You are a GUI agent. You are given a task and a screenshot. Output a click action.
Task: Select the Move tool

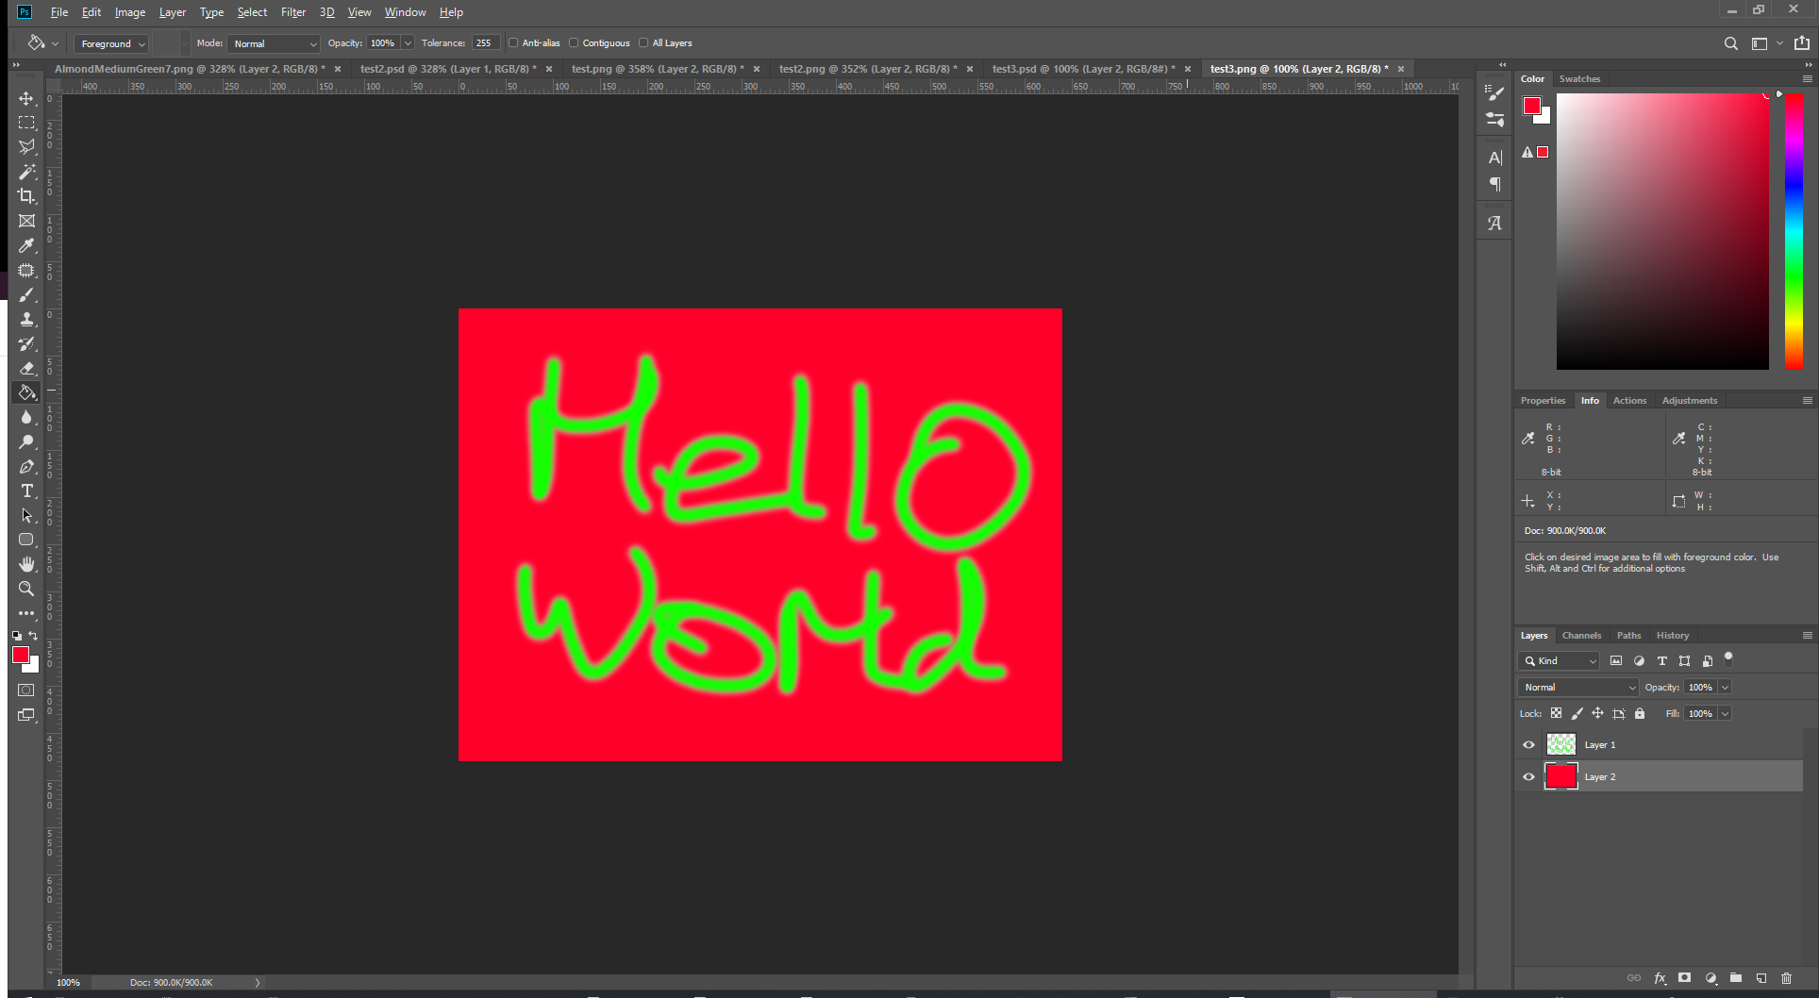pos(26,98)
